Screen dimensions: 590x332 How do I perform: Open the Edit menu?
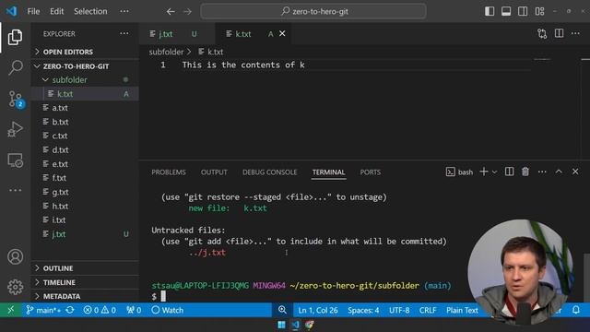[57, 11]
